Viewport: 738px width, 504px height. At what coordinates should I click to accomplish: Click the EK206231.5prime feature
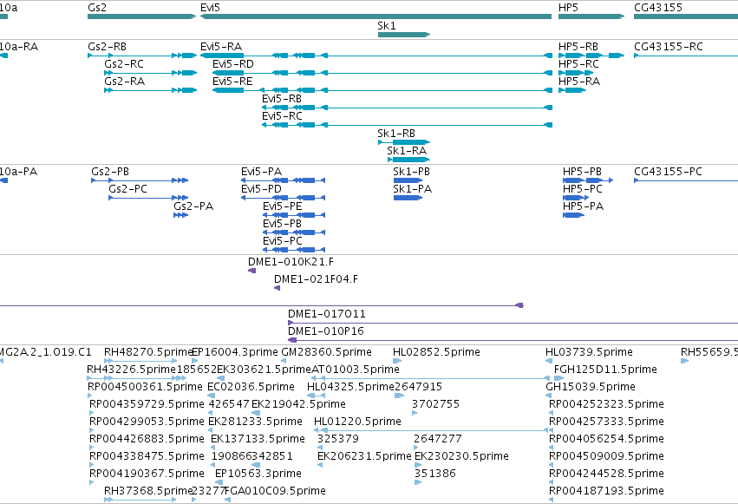(320, 466)
